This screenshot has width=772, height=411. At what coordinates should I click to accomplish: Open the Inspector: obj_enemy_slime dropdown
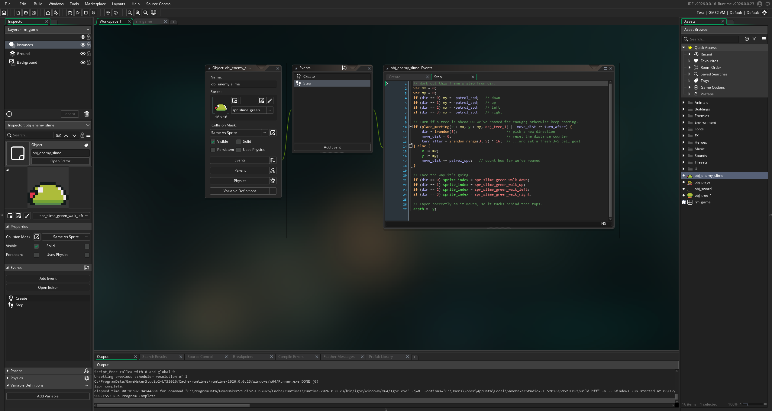click(48, 125)
